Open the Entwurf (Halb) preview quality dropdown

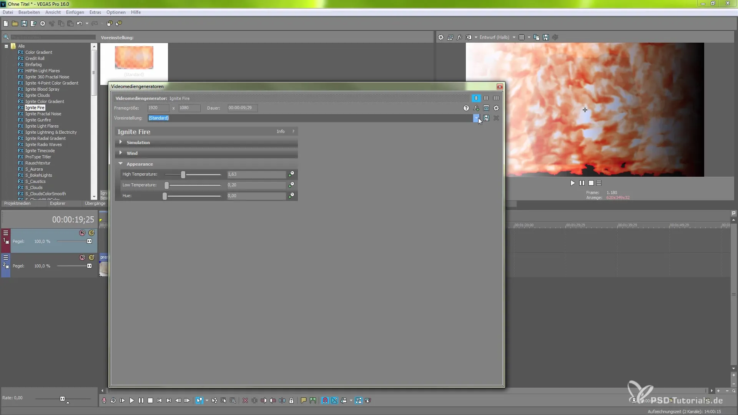(x=514, y=37)
